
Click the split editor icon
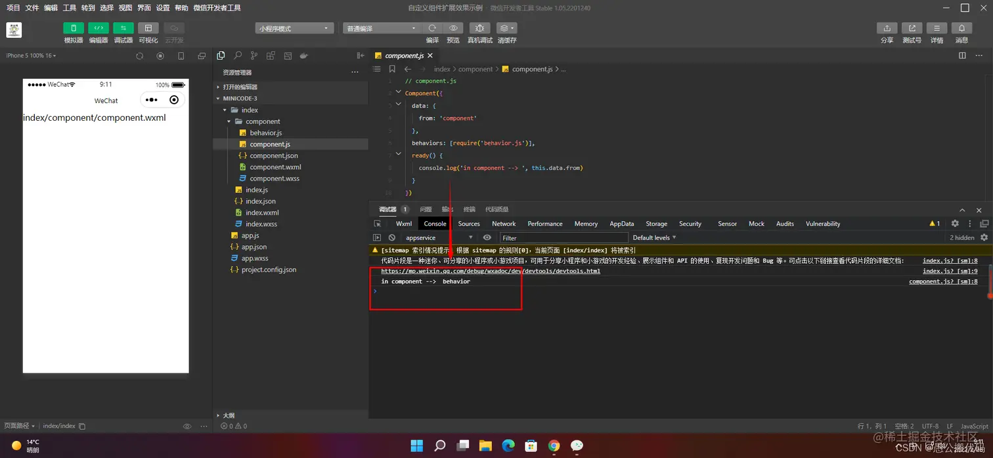click(962, 56)
